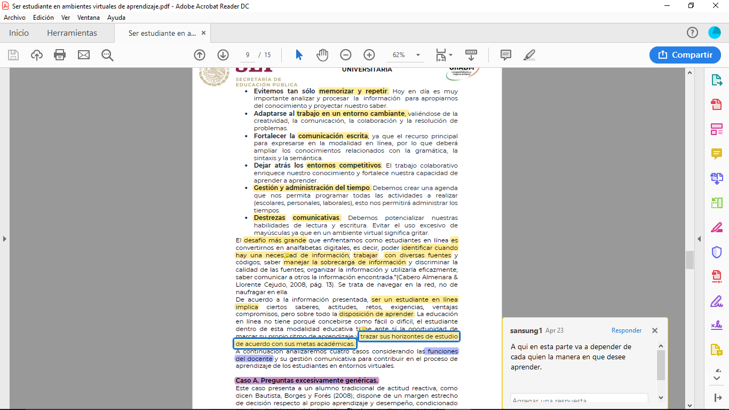
Task: Activate the arrow selection tool
Action: point(299,55)
